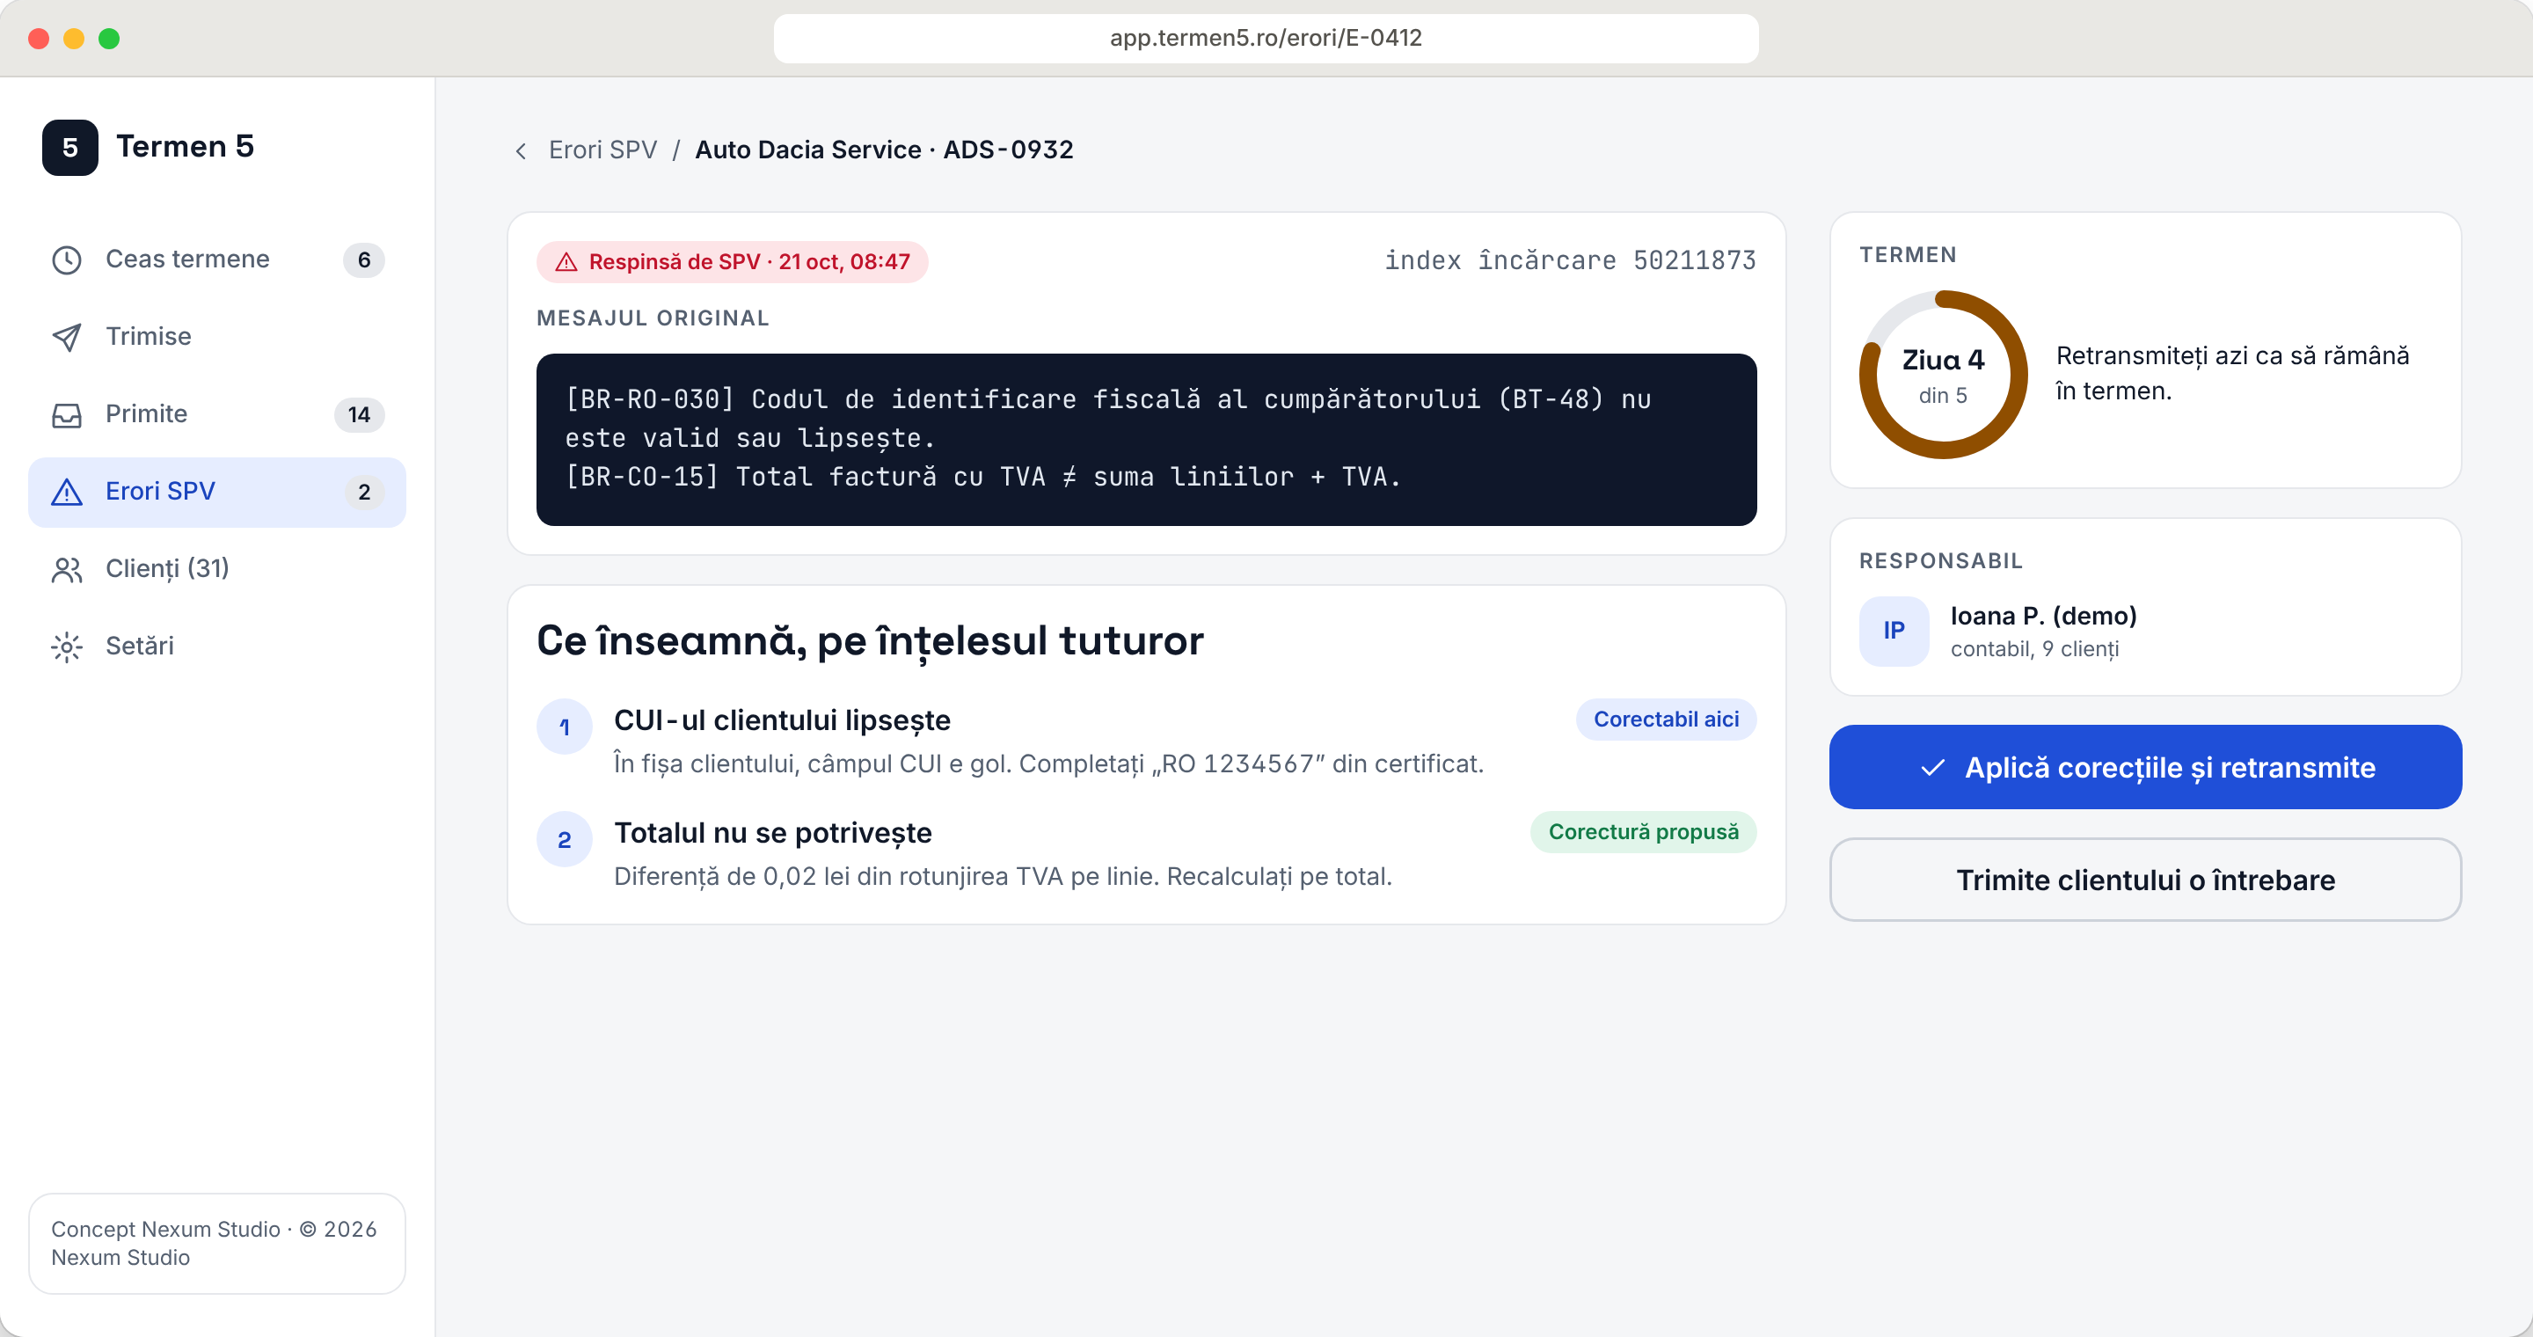Click the Respinsă de SPV status badge
This screenshot has width=2533, height=1337.
pos(733,261)
